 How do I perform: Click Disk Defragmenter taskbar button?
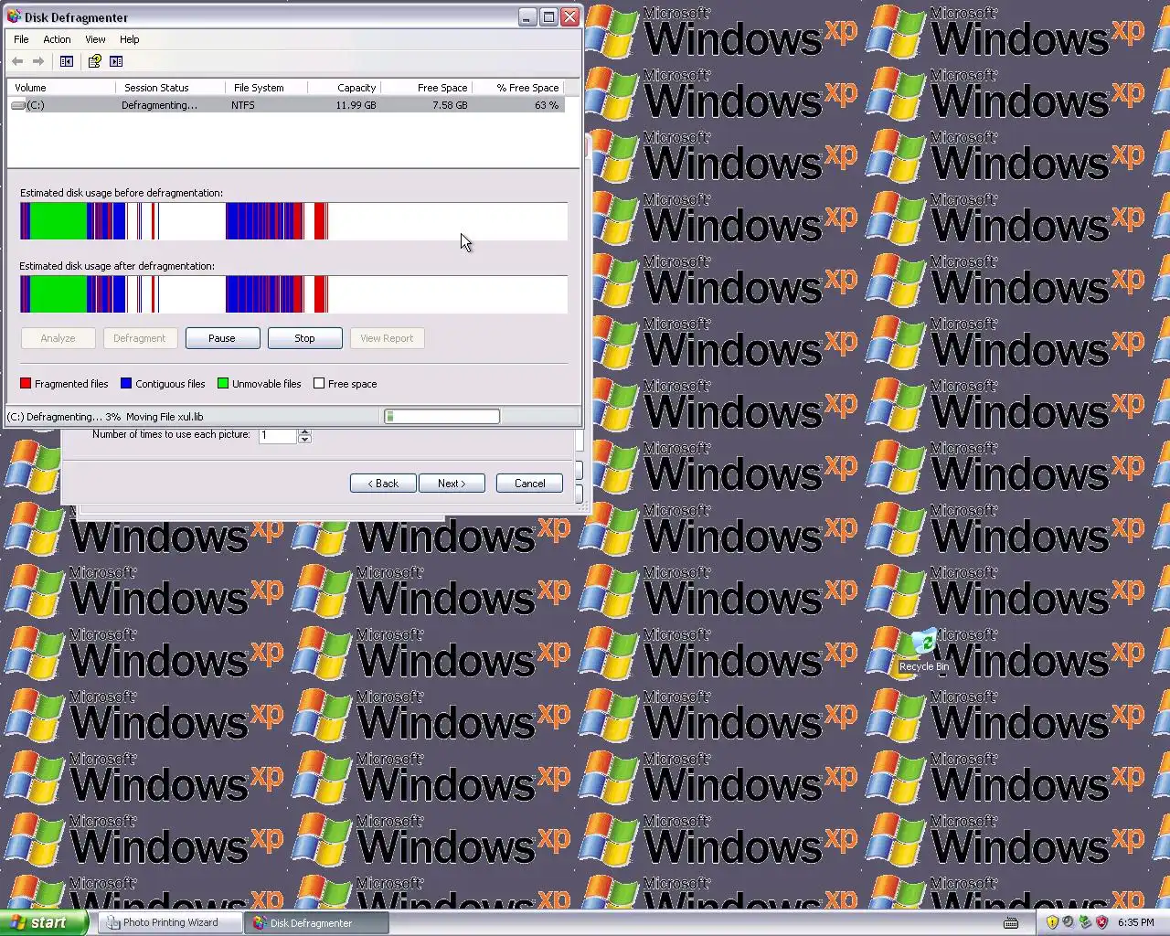point(316,922)
